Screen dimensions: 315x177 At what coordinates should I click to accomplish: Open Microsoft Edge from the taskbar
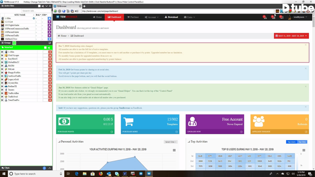click(x=77, y=174)
